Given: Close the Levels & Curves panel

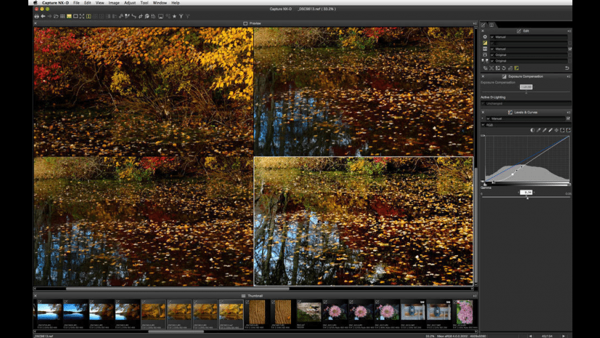Looking at the screenshot, I should coord(483,112).
